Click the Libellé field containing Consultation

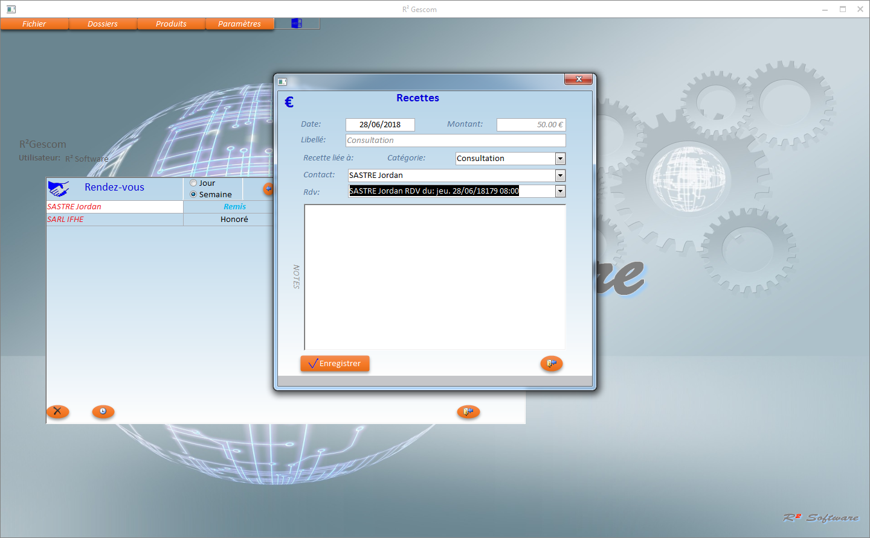(456, 140)
